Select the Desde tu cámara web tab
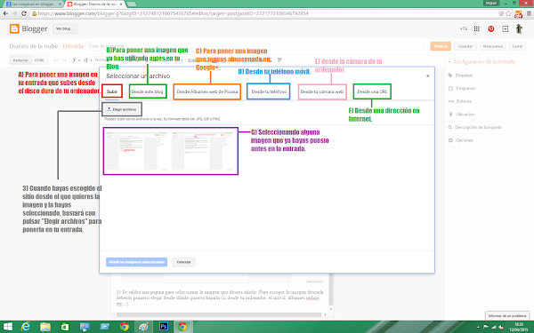534x333 pixels. pos(322,91)
